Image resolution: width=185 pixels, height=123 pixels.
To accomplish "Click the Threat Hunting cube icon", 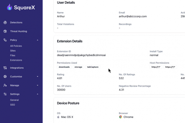I will pyautogui.click(x=5, y=31).
